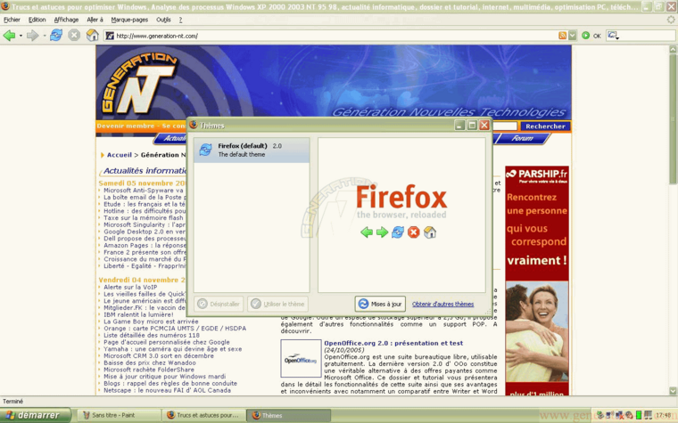Click the back arrow in the theme preview
Screen dimensions: 678x423
coord(367,232)
